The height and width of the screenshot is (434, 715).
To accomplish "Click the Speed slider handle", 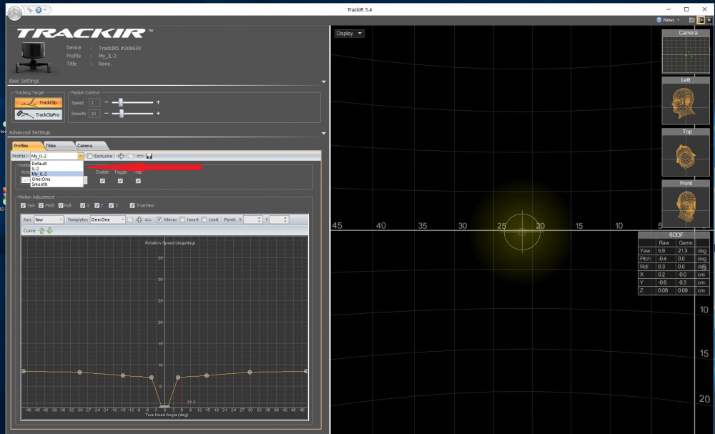I will (121, 103).
